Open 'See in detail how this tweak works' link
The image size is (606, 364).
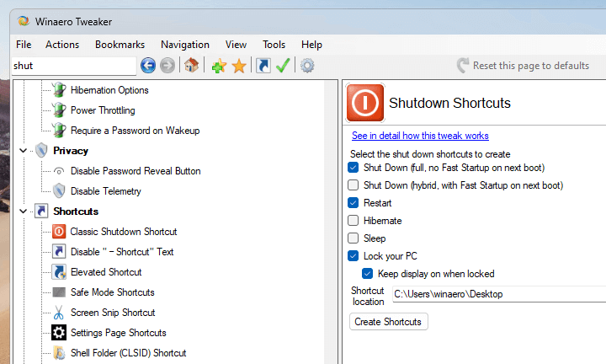(420, 136)
